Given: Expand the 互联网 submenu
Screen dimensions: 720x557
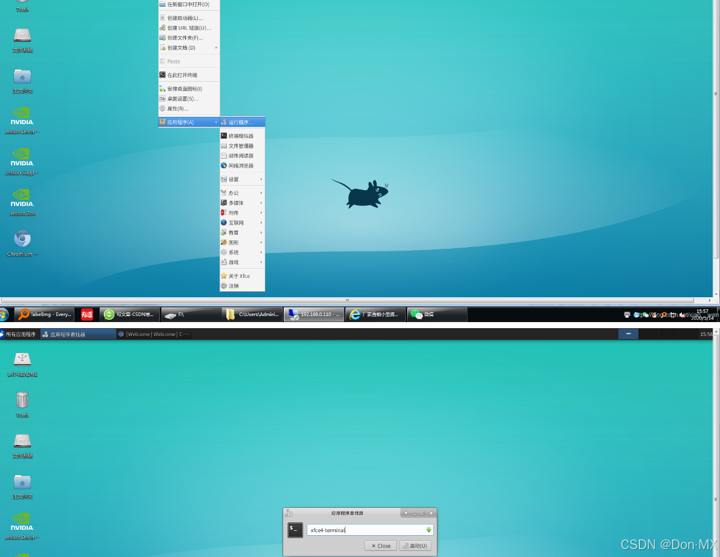Looking at the screenshot, I should 242,222.
